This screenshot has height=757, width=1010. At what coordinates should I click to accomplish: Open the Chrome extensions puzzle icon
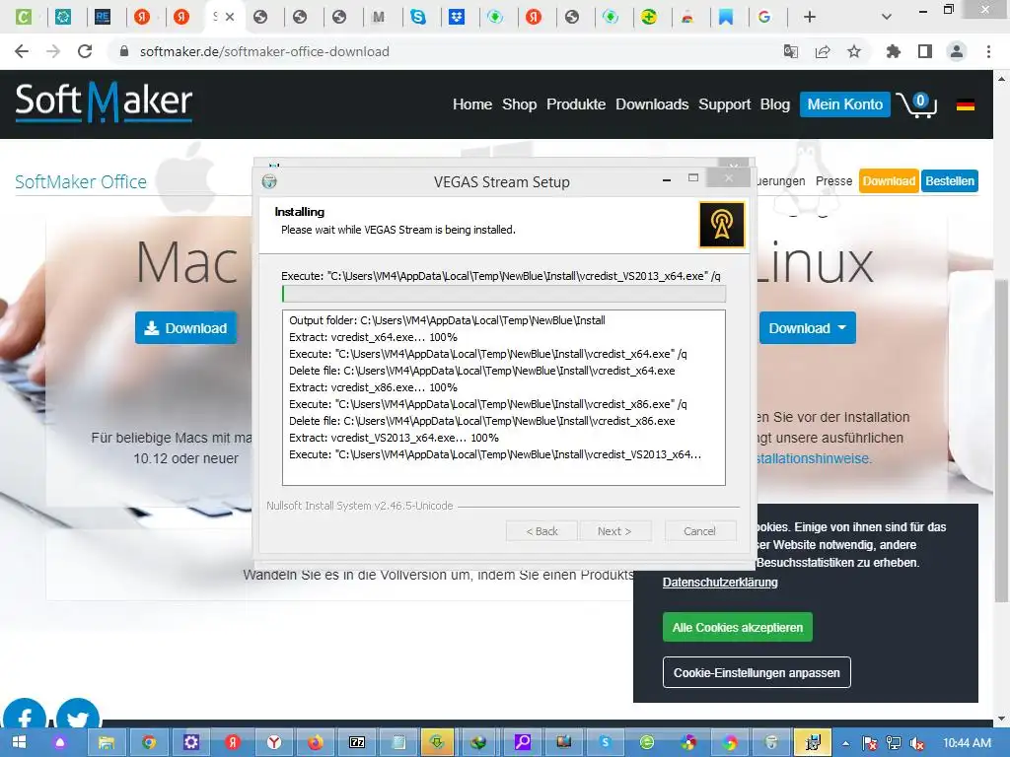click(x=893, y=51)
